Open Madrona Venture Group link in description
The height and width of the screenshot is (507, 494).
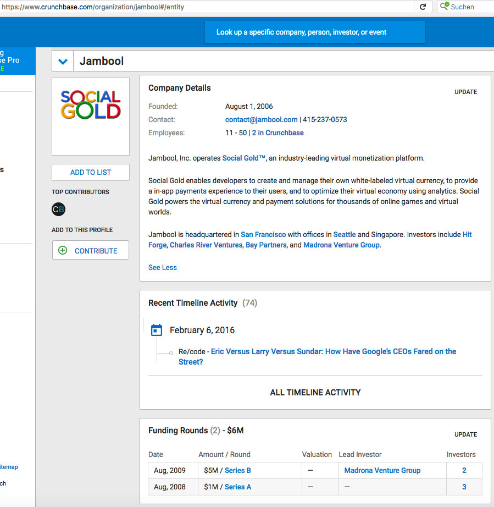pos(341,245)
